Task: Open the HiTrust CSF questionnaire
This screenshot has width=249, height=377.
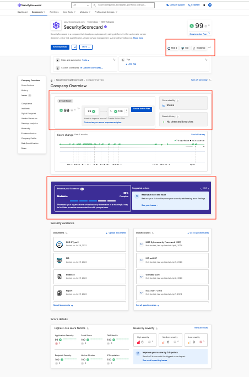Action: pos(172,261)
